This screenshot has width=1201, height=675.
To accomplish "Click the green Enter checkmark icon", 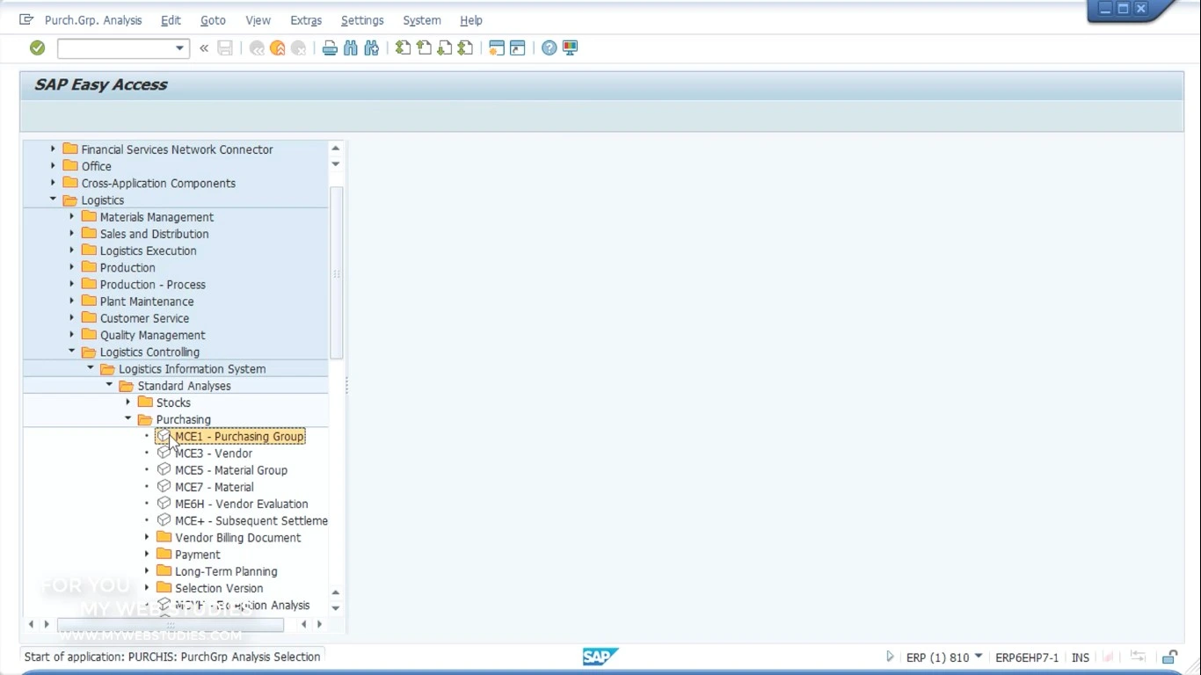I will coord(37,48).
